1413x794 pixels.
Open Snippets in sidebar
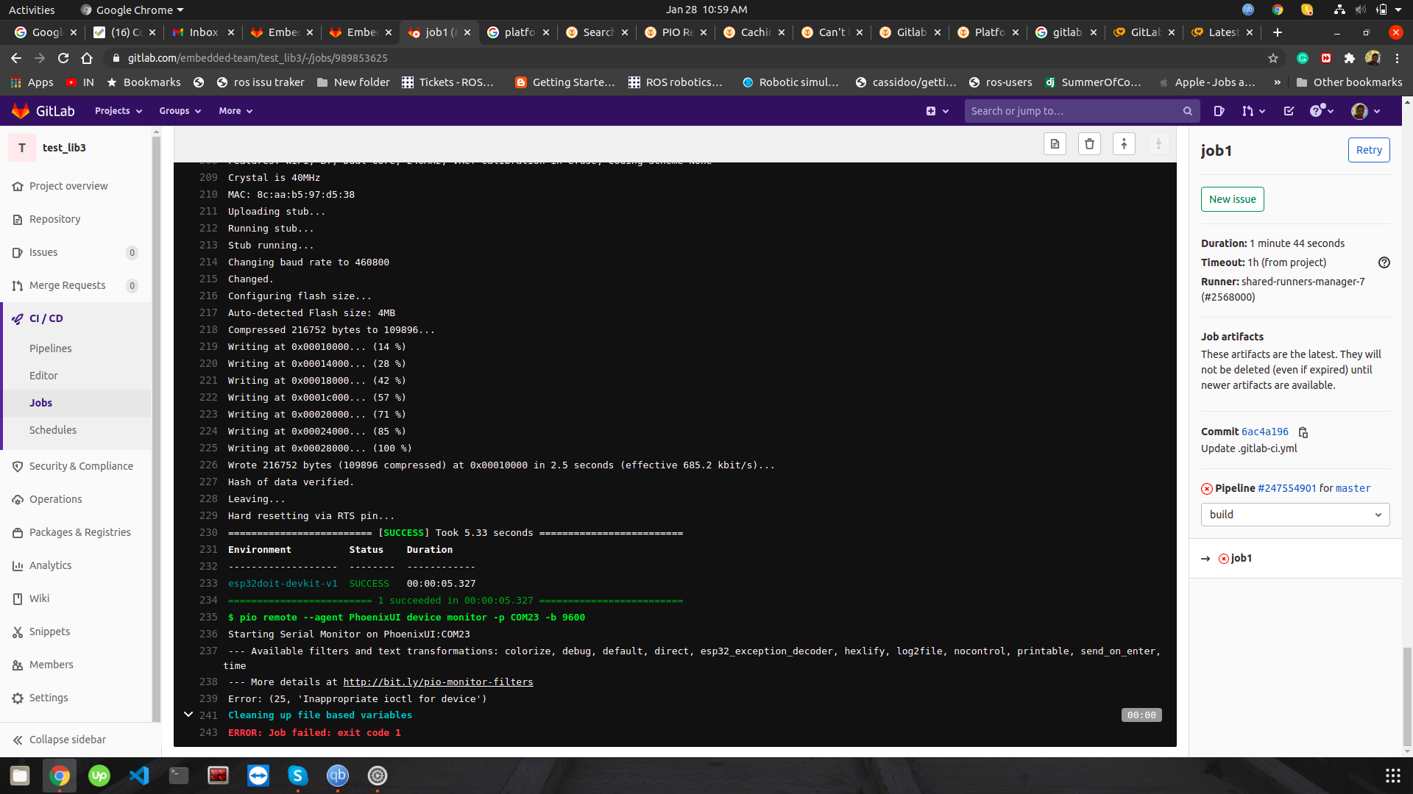(49, 632)
